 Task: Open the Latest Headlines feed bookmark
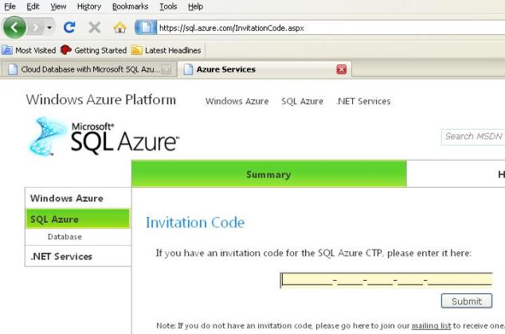point(166,50)
